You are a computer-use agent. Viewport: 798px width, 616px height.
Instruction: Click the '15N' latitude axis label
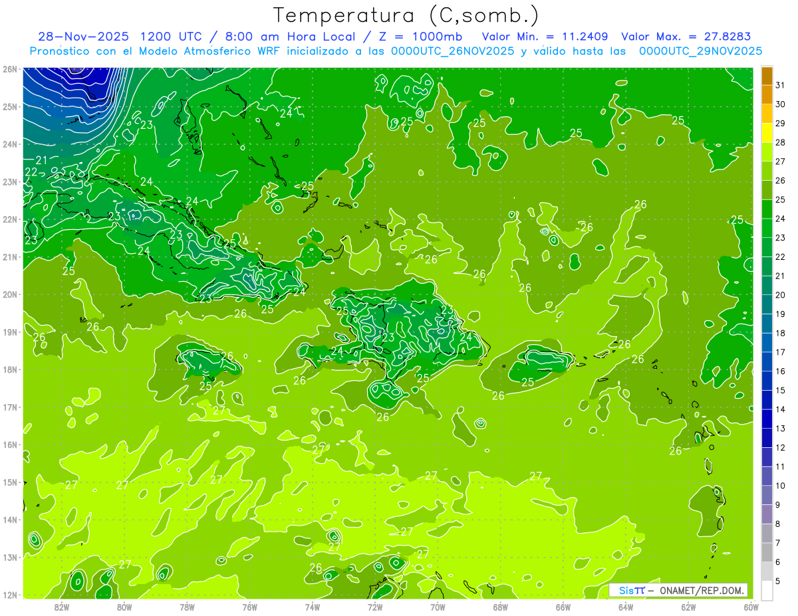(x=10, y=482)
